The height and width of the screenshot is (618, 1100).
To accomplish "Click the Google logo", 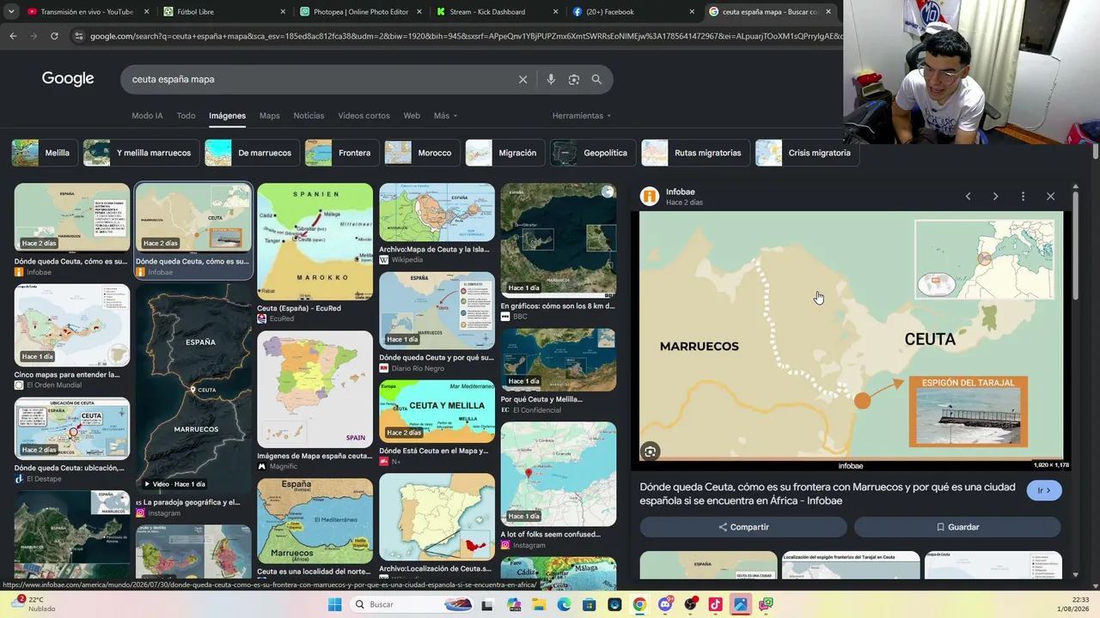I will pos(68,79).
